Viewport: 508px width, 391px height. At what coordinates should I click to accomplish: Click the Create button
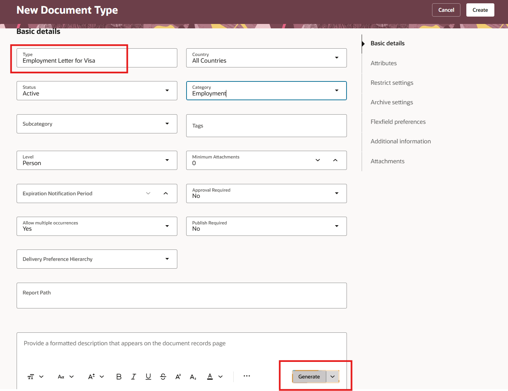coord(480,10)
